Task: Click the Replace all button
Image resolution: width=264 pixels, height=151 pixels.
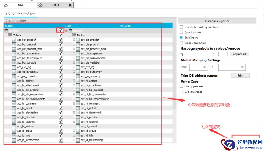Action: click(x=239, y=54)
